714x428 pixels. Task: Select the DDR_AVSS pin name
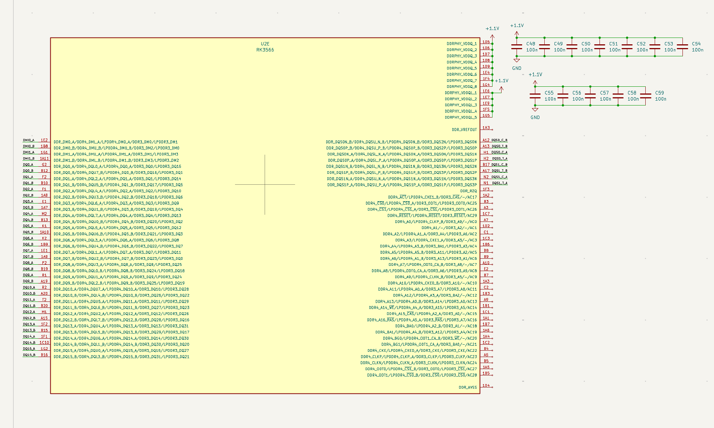[467, 387]
